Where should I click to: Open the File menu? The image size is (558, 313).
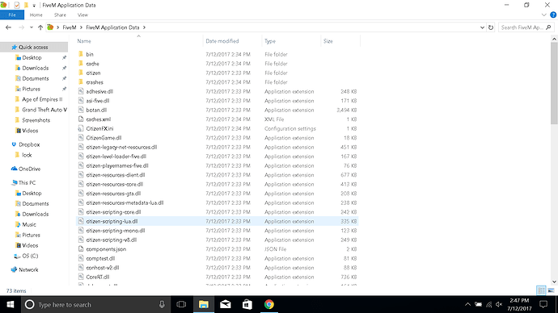(x=12, y=15)
